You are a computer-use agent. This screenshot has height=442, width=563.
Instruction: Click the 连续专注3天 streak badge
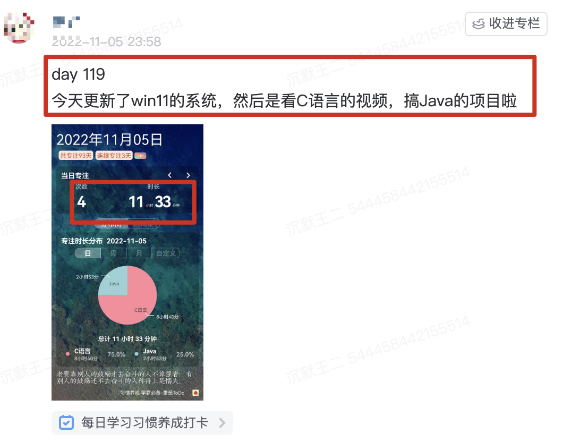tap(114, 155)
